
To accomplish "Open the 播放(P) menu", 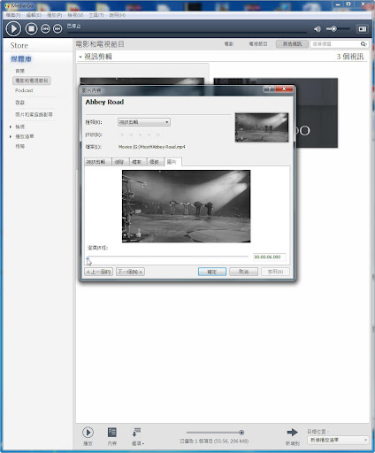I will 55,15.
